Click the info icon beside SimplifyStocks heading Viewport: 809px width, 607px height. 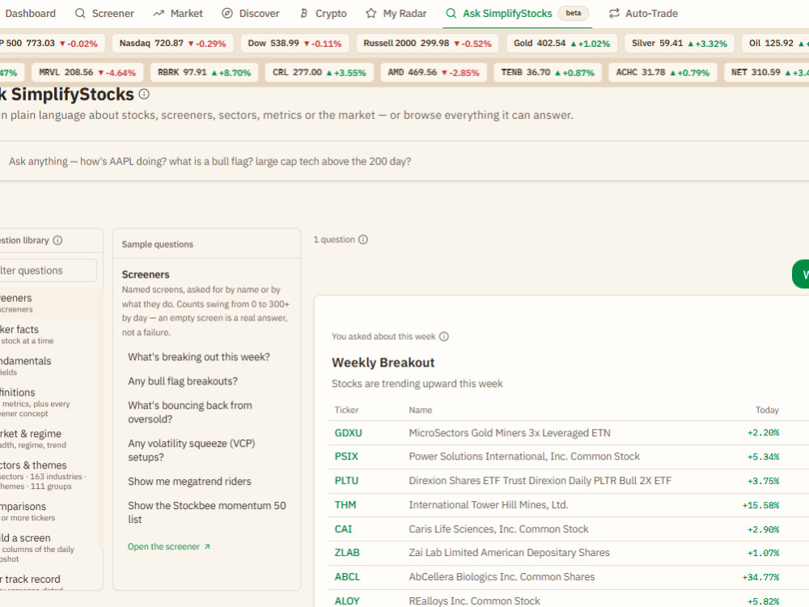(x=145, y=94)
